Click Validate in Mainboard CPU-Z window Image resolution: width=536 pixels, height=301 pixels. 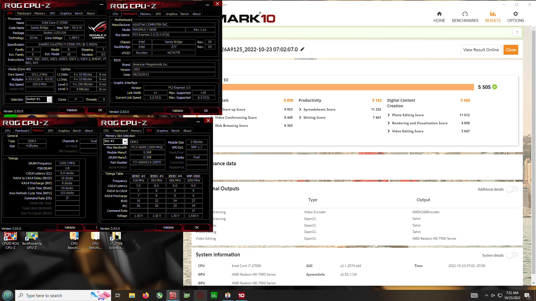(x=178, y=111)
